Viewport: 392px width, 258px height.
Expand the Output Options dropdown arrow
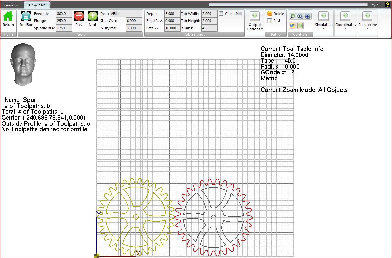262,29
